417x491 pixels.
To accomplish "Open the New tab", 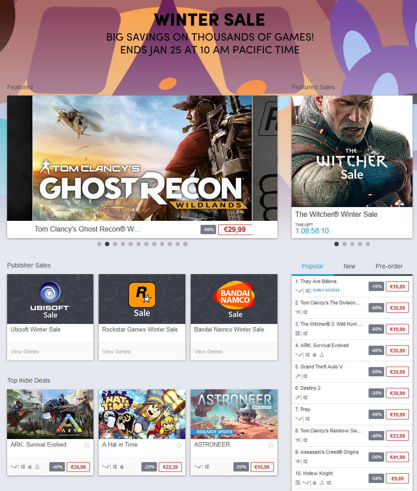I will point(349,266).
